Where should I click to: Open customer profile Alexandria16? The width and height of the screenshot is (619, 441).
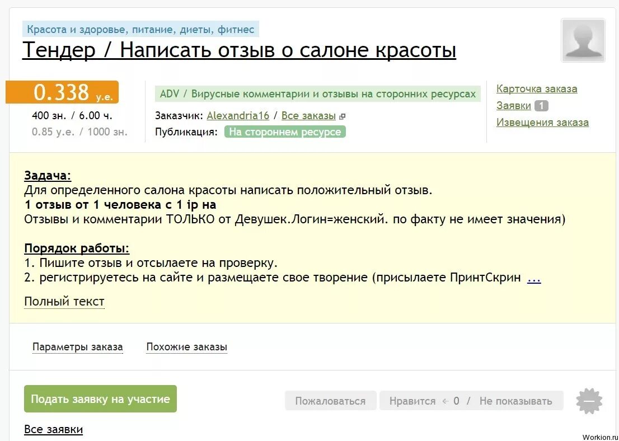point(238,115)
